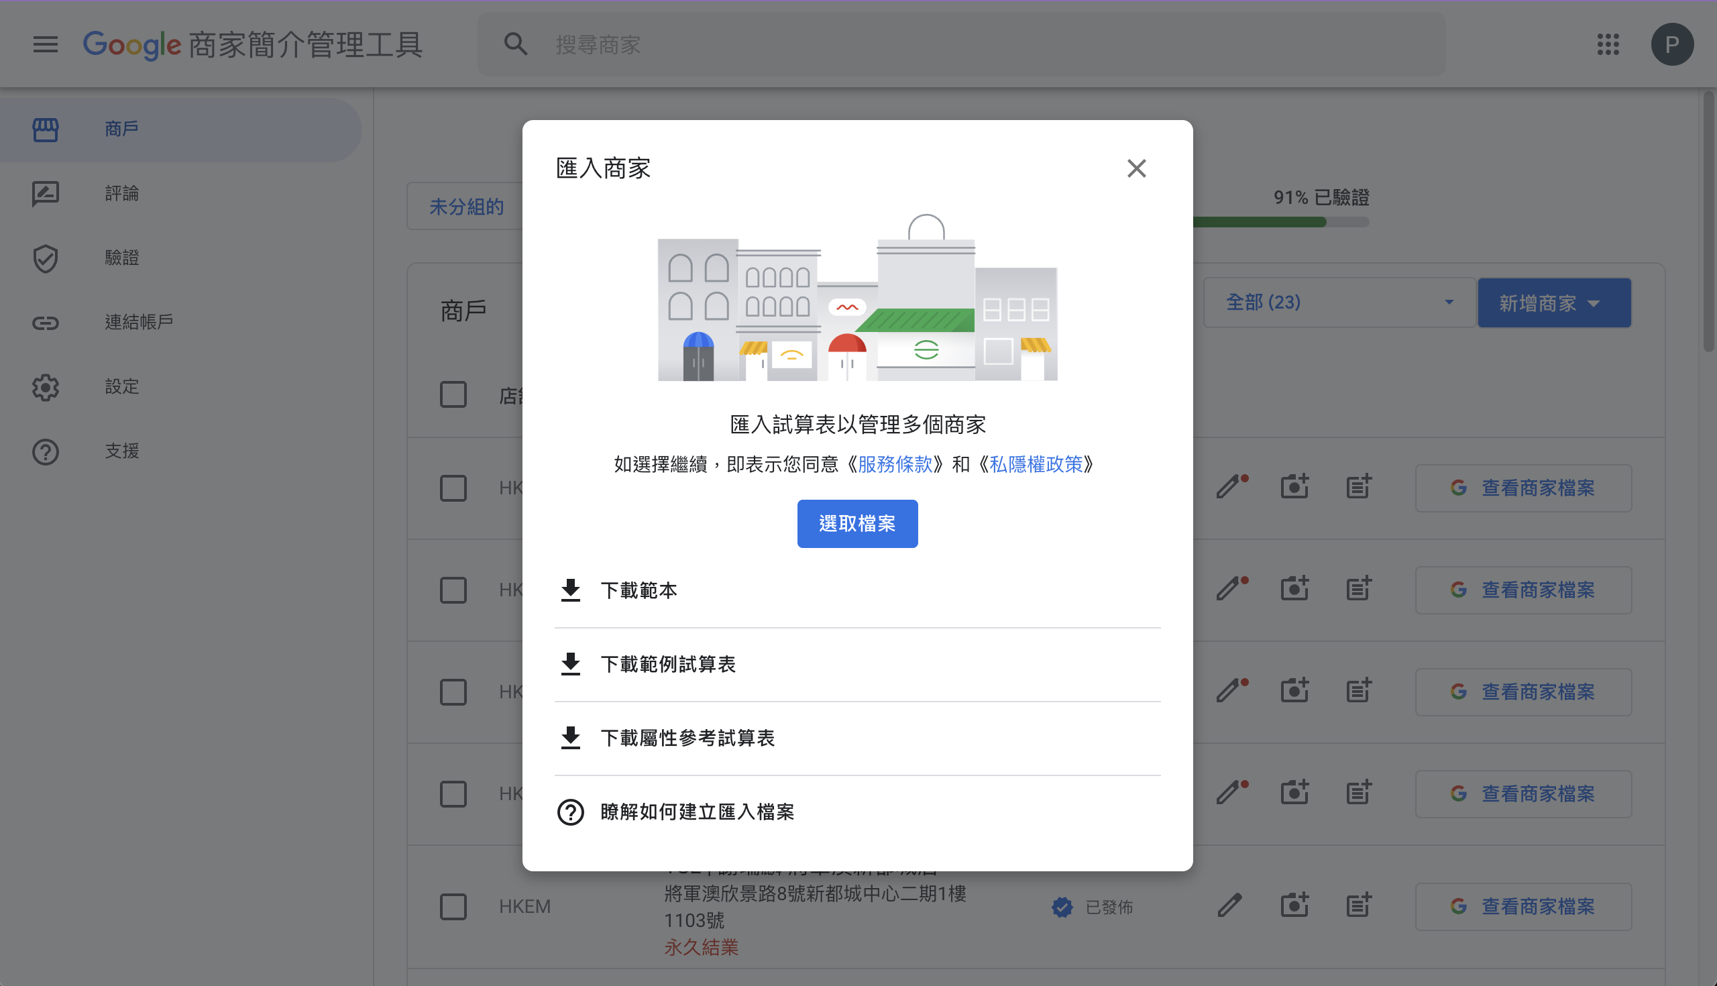Open 設定 in the sidebar
The width and height of the screenshot is (1717, 986).
[x=181, y=388]
